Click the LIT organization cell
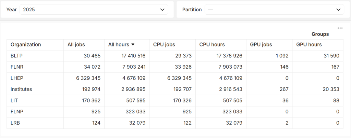The width and height of the screenshot is (351, 138). tap(14, 100)
